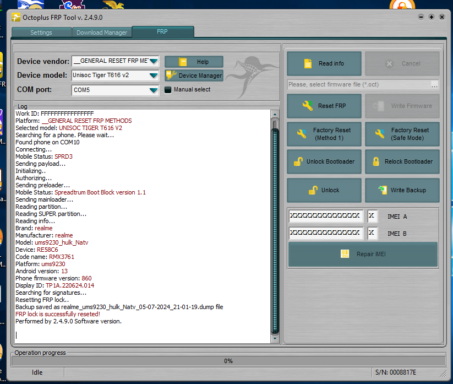Viewport: 453px width, 384px height.
Task: Click the Read info document icon
Action: click(308, 63)
